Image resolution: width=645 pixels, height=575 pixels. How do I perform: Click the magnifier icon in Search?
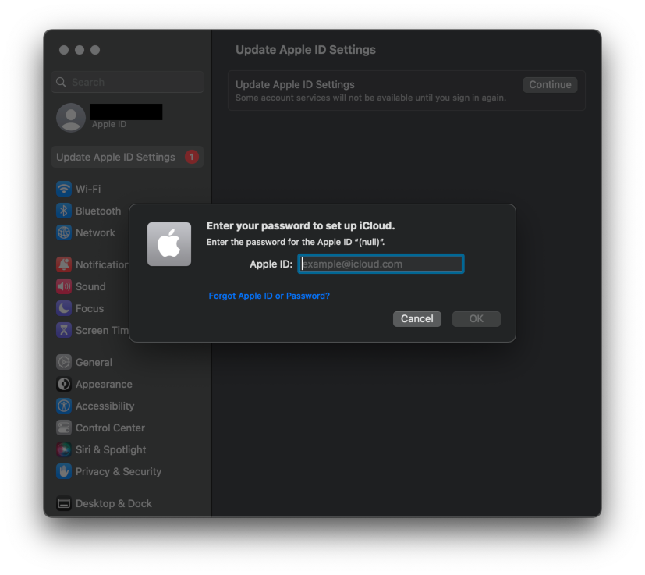tap(61, 82)
